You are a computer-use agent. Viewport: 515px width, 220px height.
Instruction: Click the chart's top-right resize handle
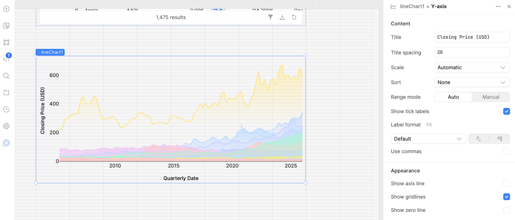(x=306, y=56)
